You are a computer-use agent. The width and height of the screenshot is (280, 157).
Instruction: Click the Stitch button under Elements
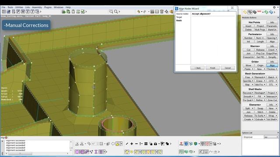260,112
